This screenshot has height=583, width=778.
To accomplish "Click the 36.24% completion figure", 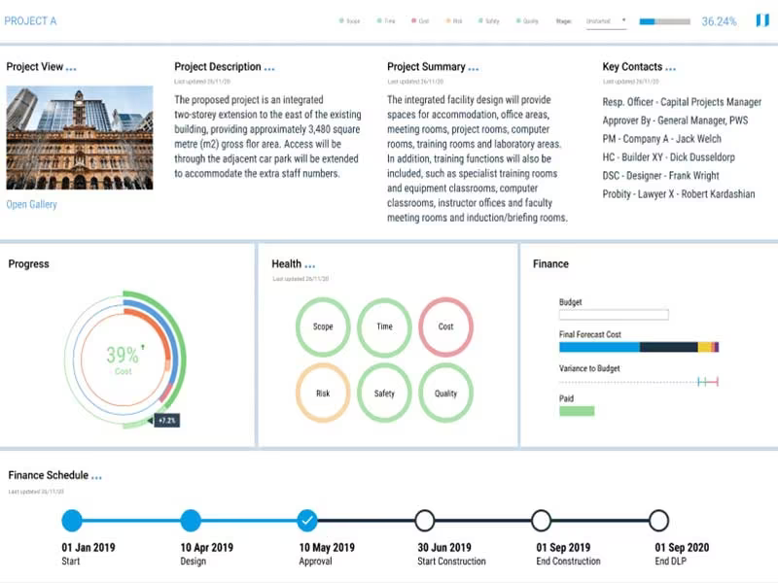I will point(719,21).
